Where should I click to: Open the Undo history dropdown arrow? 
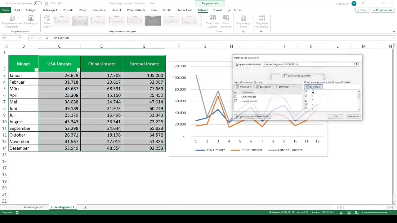(x=56, y=3)
